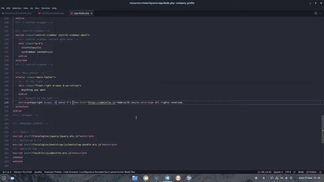Open the Help menu
The height and width of the screenshot is (182, 324).
point(54,8)
